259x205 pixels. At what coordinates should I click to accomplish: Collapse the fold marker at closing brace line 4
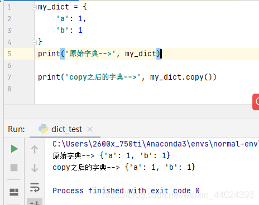pos(34,42)
